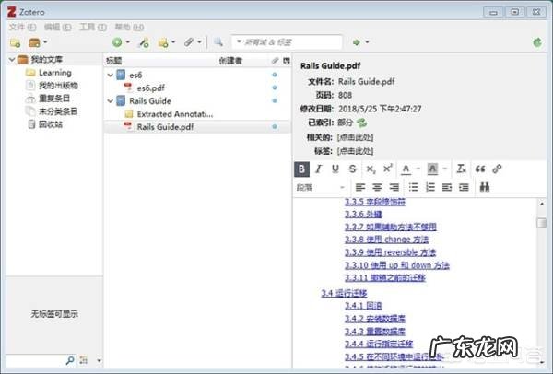Screen dimensions: 553x374
Task: Click Add Item by Identifier wand
Action: (144, 42)
